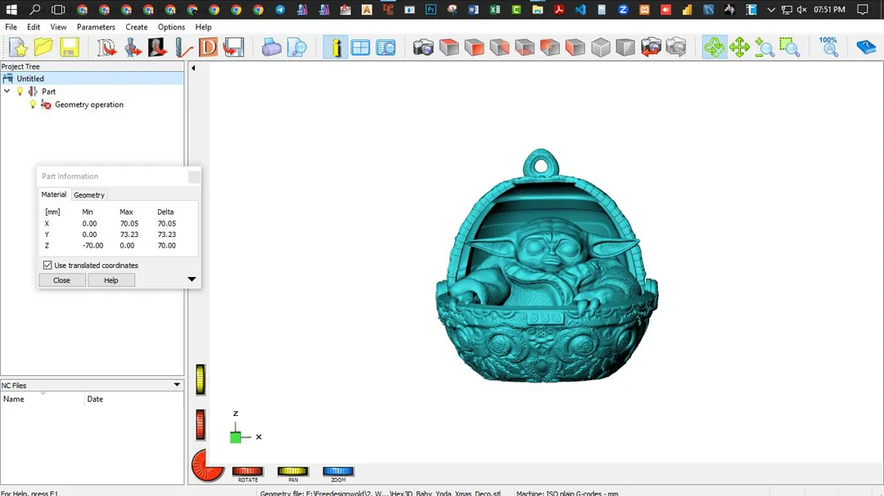Click the Help button in Part Information
This screenshot has width=884, height=496.
[x=111, y=279]
